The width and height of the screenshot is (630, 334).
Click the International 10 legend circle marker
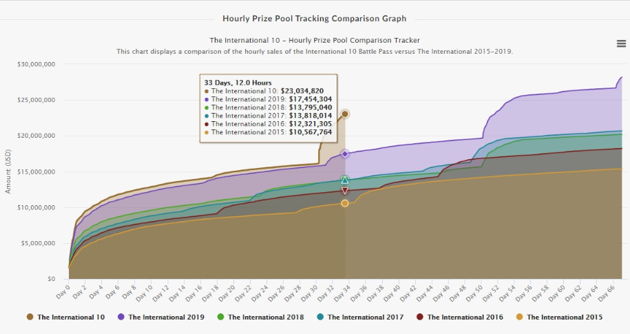pyautogui.click(x=30, y=317)
